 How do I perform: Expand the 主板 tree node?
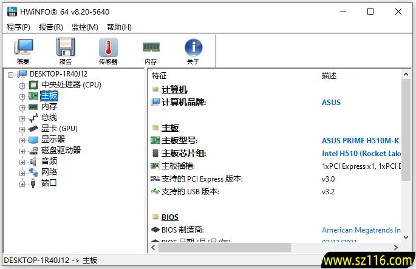(x=22, y=97)
